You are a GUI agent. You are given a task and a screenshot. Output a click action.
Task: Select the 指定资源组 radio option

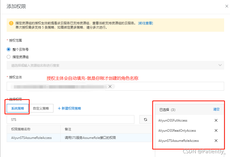(x=9, y=57)
